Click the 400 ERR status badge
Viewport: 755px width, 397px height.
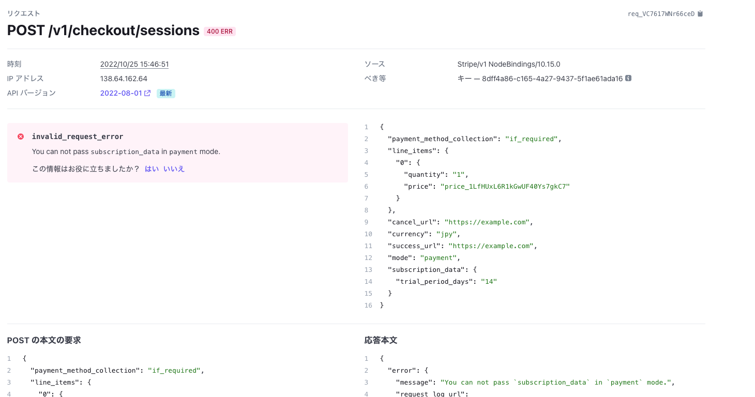220,32
